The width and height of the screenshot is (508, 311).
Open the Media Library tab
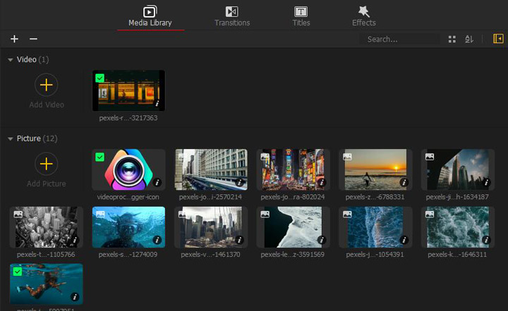point(150,15)
